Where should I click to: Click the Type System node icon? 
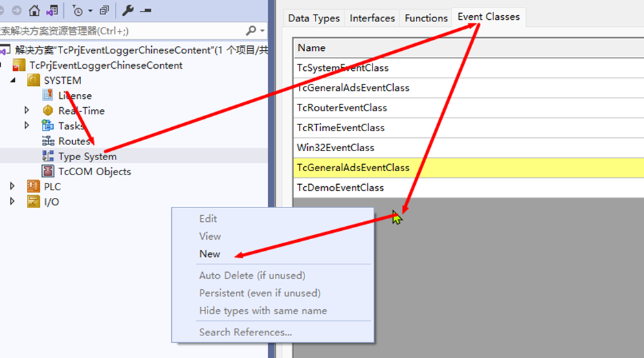tap(47, 156)
